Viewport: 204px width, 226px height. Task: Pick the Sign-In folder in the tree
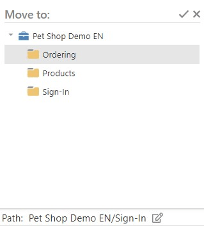pyautogui.click(x=56, y=92)
